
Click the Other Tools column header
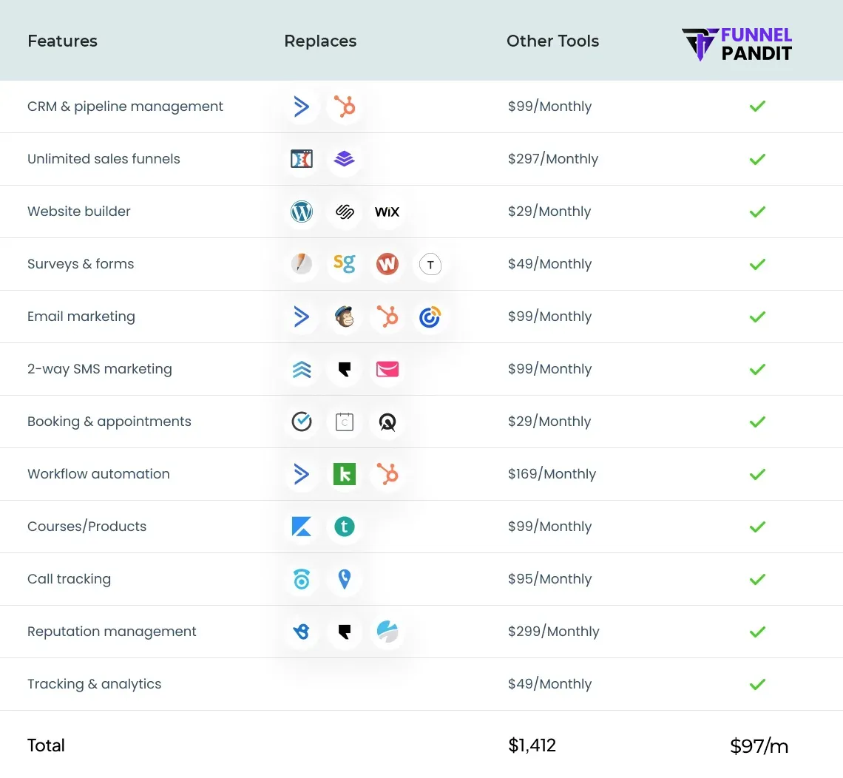point(552,41)
